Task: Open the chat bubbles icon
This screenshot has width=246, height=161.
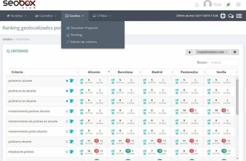Action: 231,16
